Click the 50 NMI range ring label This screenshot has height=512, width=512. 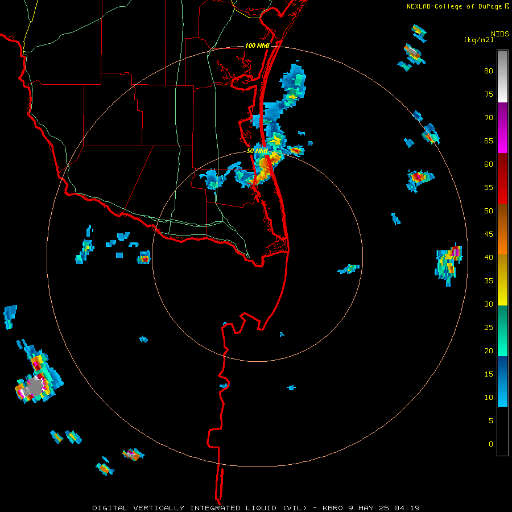257,151
